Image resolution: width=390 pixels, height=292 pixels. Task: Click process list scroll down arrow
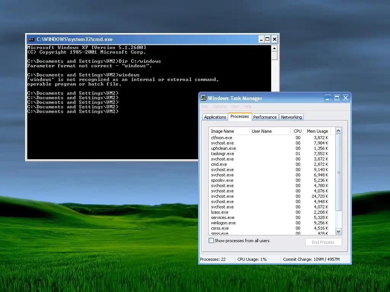click(338, 232)
